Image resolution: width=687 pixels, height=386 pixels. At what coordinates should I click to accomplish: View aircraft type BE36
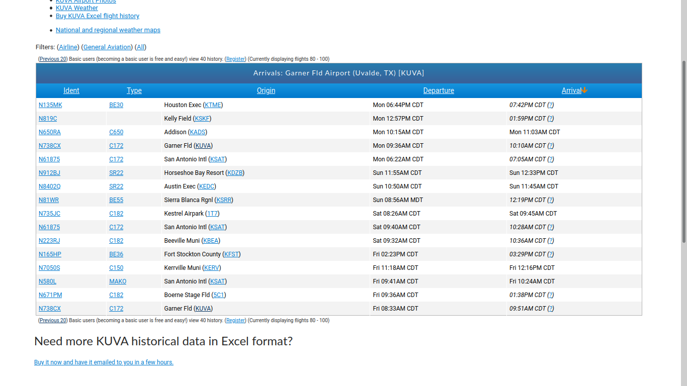pos(116,254)
